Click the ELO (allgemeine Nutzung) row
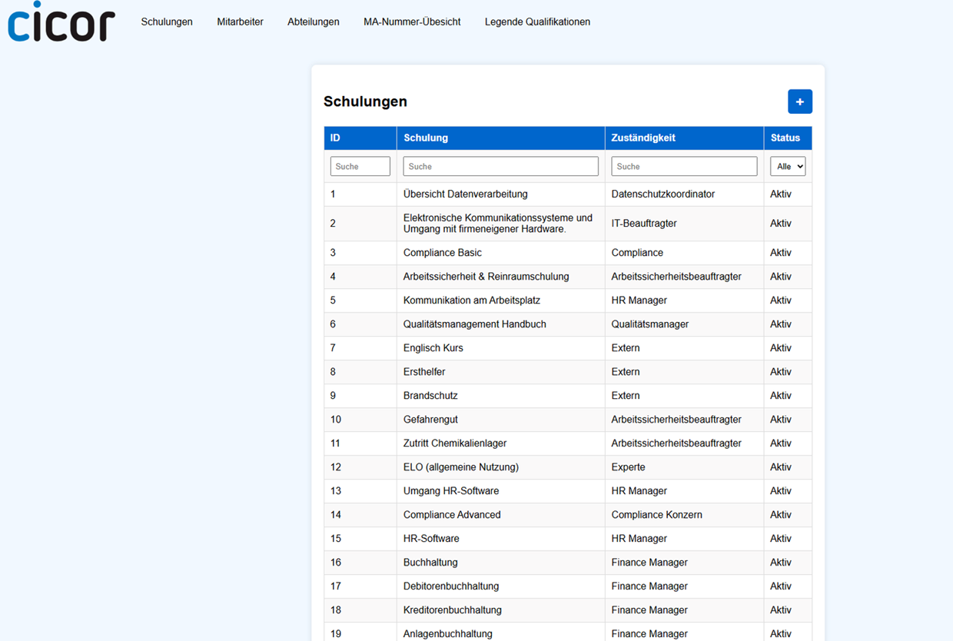The height and width of the screenshot is (641, 953). pyautogui.click(x=461, y=467)
